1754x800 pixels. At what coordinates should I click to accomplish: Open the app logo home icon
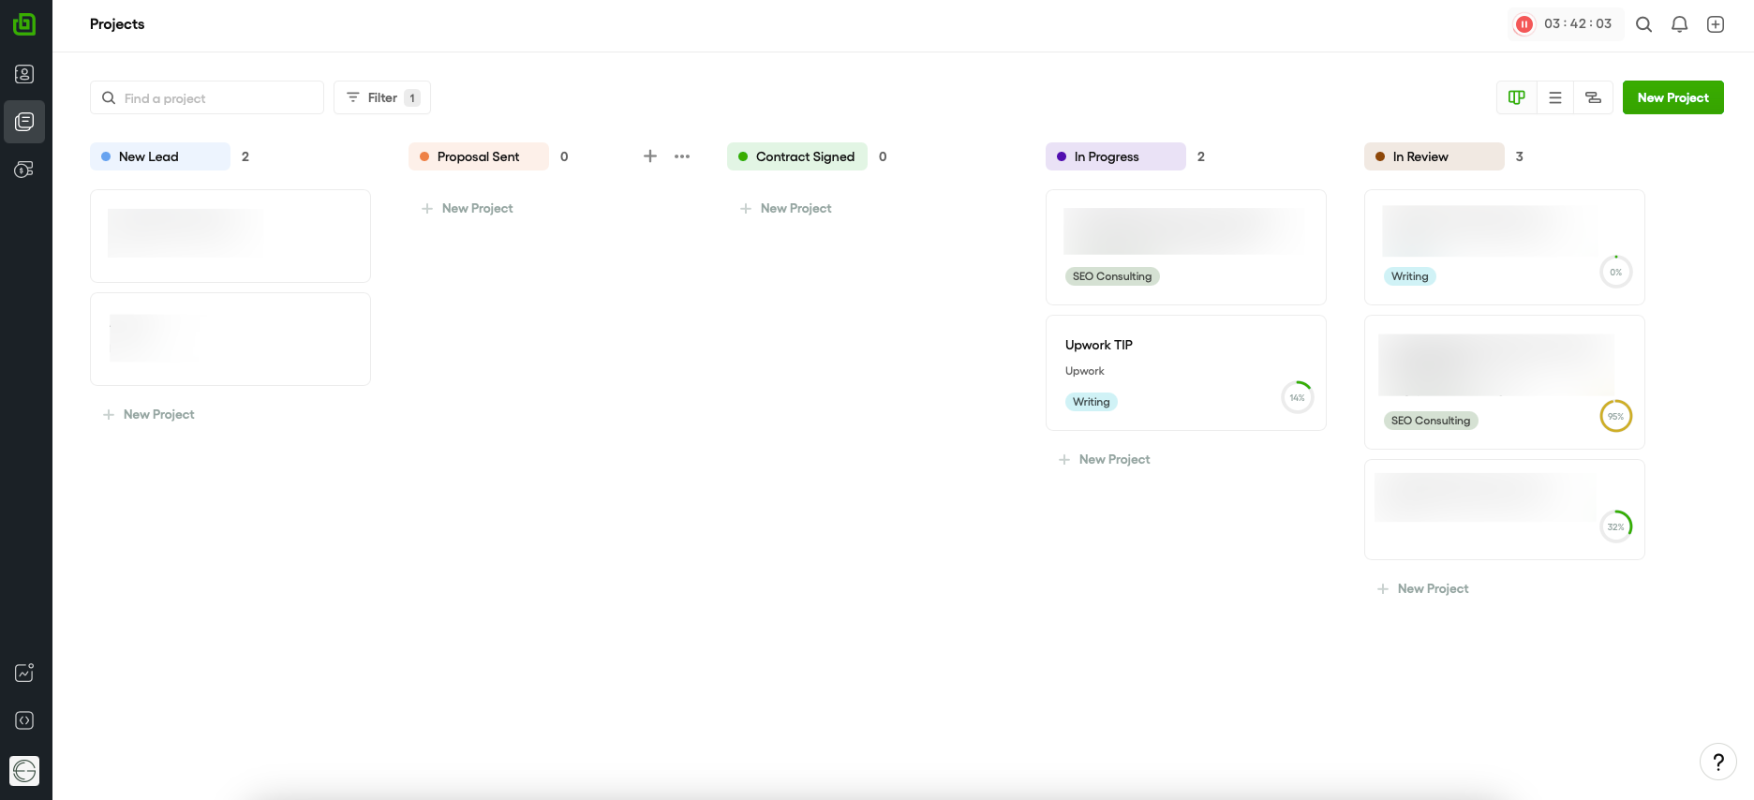(24, 24)
